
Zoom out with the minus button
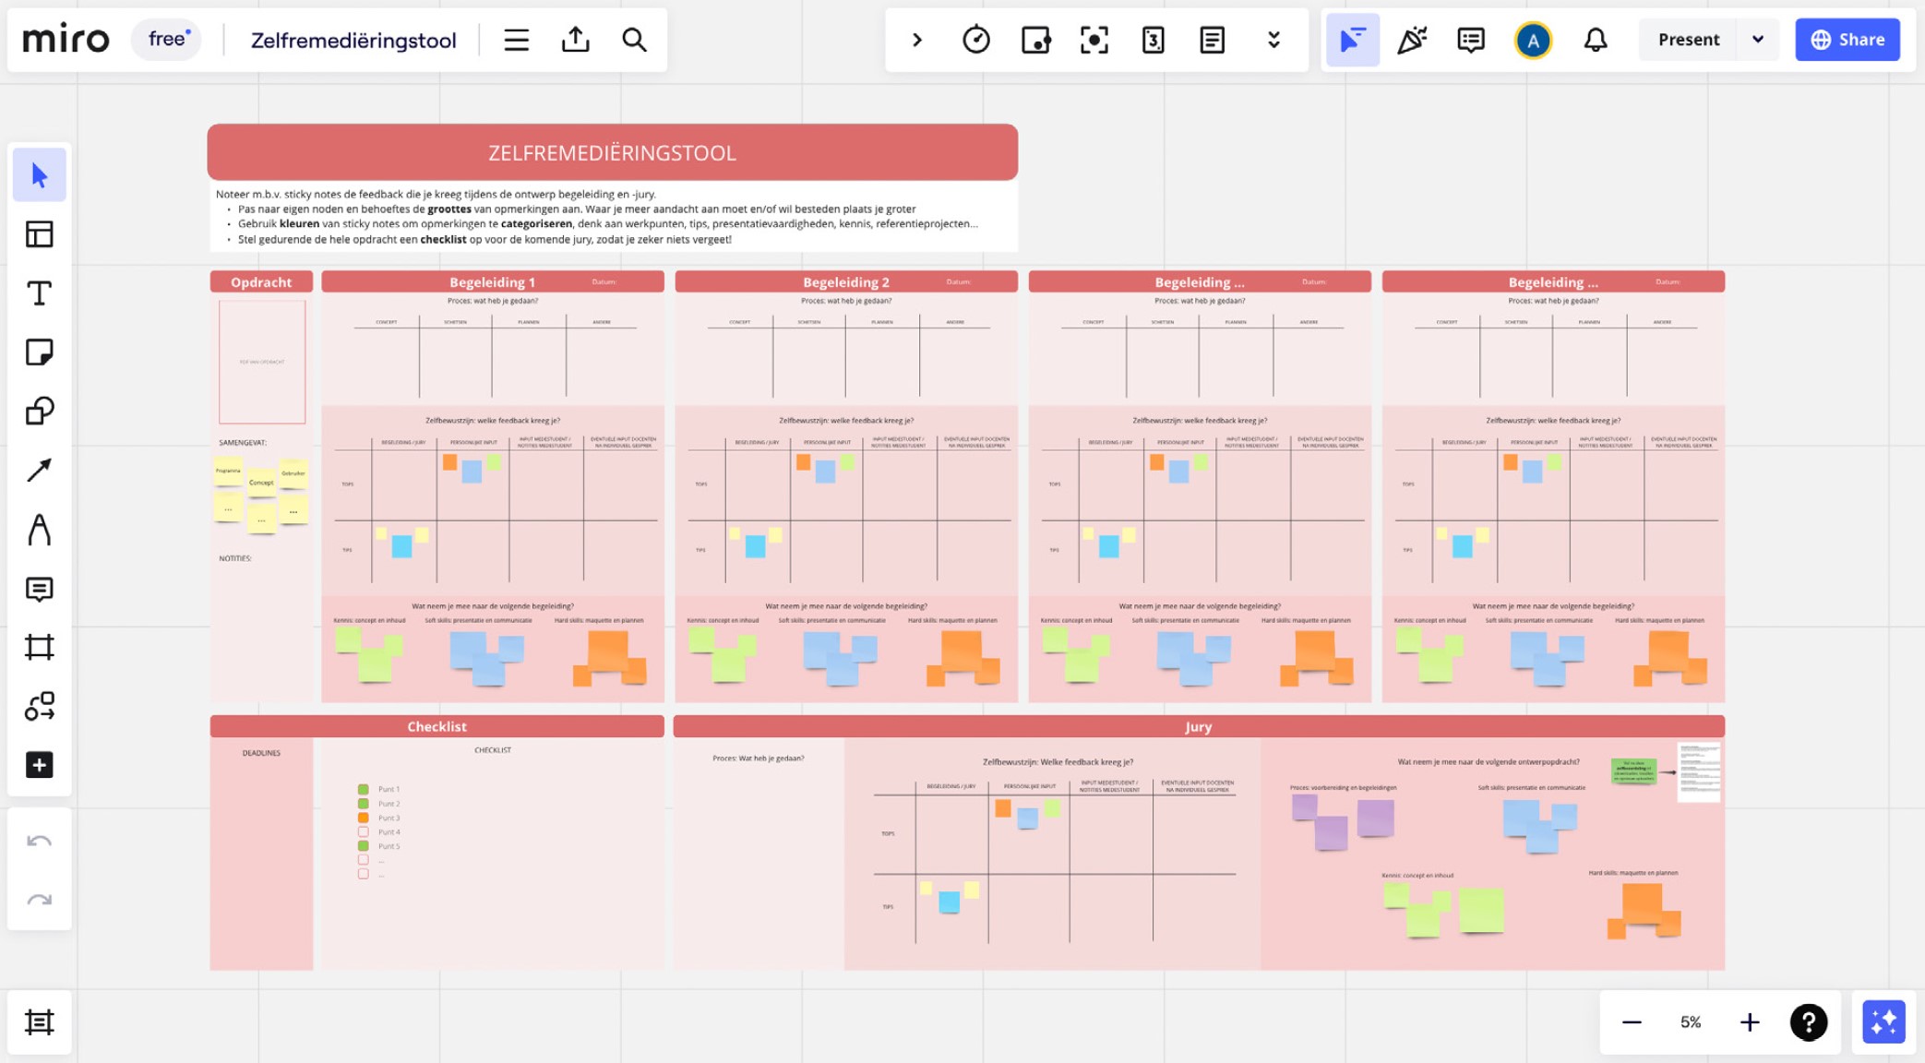1632,1021
